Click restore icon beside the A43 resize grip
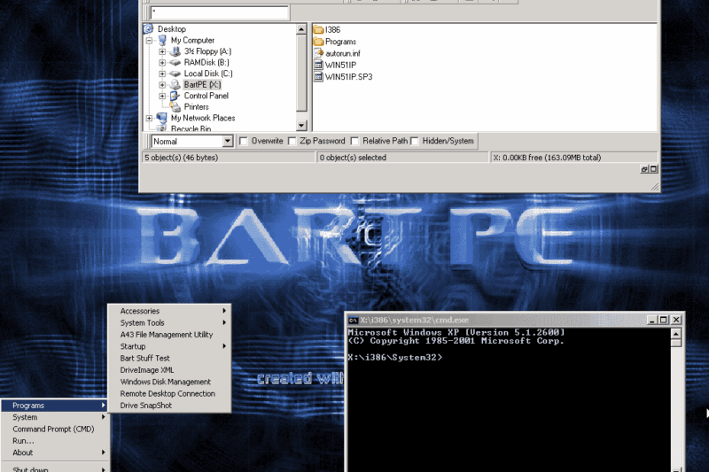The width and height of the screenshot is (709, 472). [644, 169]
